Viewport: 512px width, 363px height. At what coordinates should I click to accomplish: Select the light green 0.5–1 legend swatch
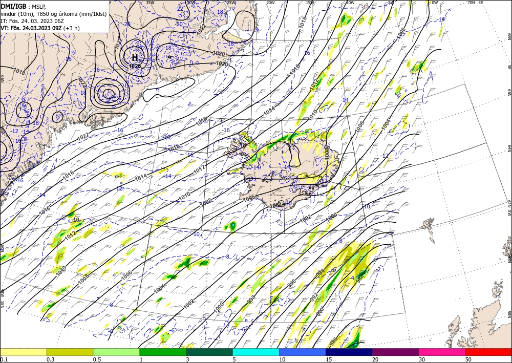[116, 352]
